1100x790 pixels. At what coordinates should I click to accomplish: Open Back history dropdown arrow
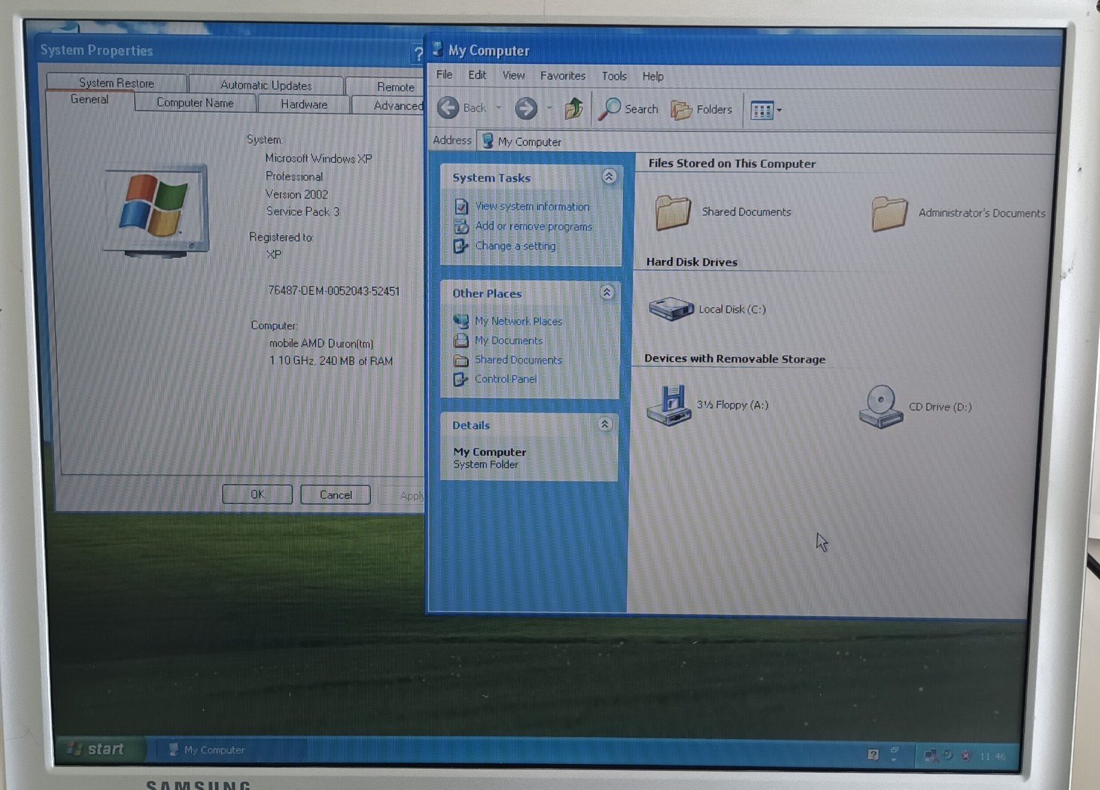click(498, 108)
